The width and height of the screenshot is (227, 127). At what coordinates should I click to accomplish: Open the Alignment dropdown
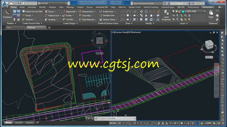(70, 11)
